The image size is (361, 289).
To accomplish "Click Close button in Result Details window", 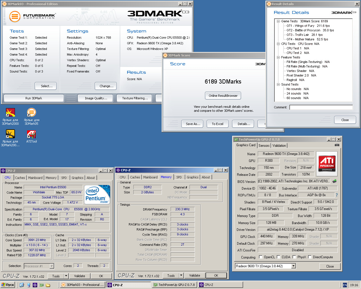I will (x=345, y=120).
